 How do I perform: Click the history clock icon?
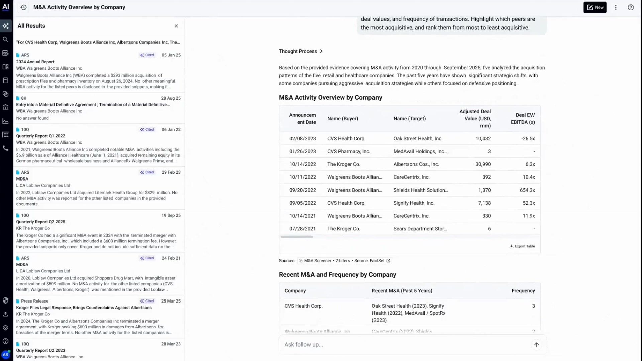[23, 7]
